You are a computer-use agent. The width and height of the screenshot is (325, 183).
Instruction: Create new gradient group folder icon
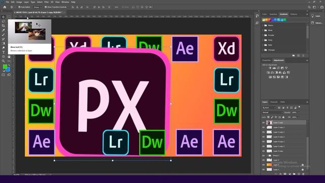tap(294, 55)
